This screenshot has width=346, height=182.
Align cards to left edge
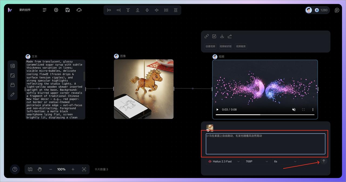[109, 10]
